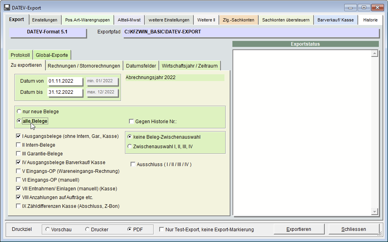
Task: Click the min. 01/ 2022 button
Action: point(102,81)
